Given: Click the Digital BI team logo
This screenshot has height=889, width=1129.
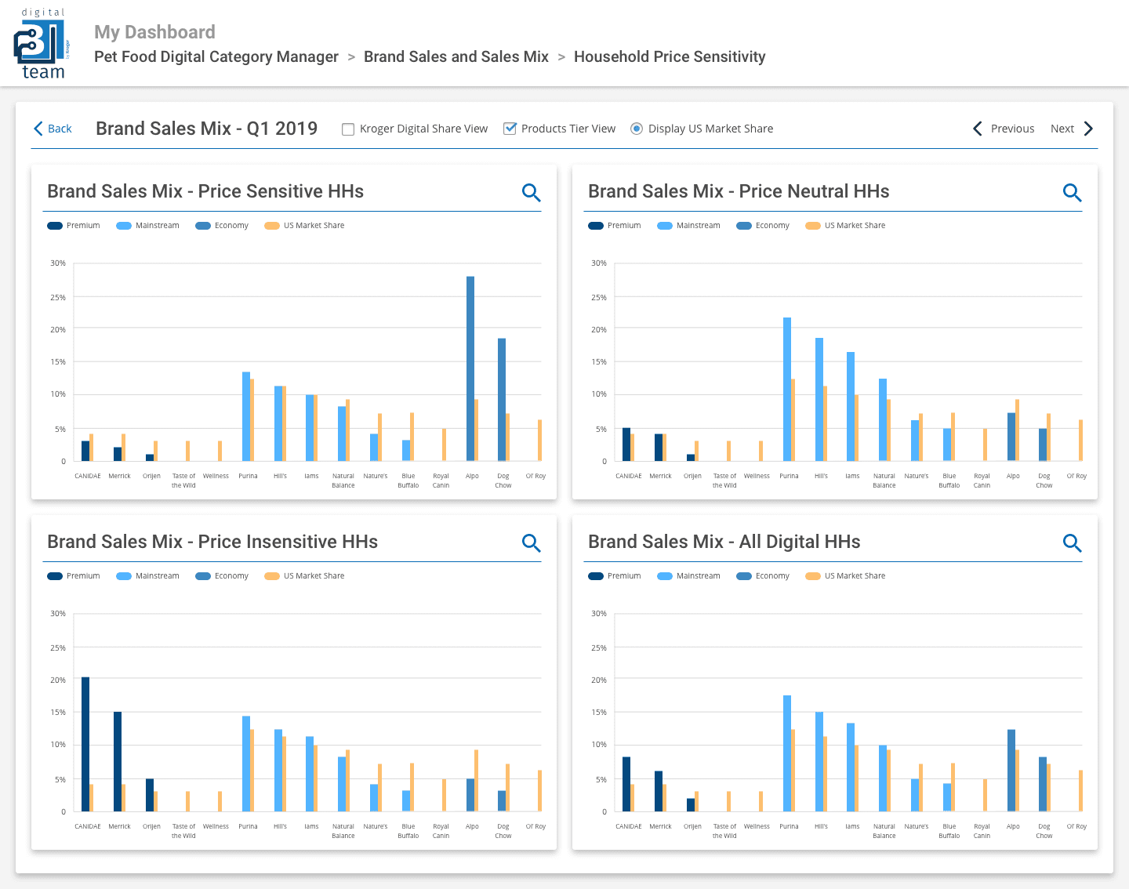Looking at the screenshot, I should click(x=42, y=45).
